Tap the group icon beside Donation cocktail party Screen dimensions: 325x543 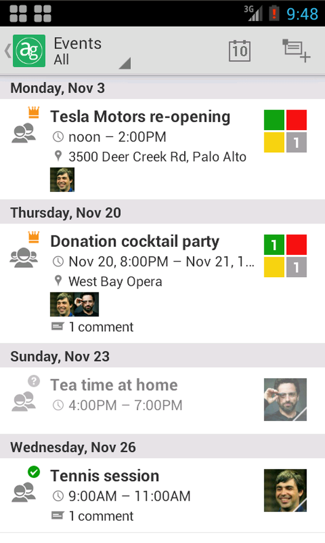click(x=24, y=258)
